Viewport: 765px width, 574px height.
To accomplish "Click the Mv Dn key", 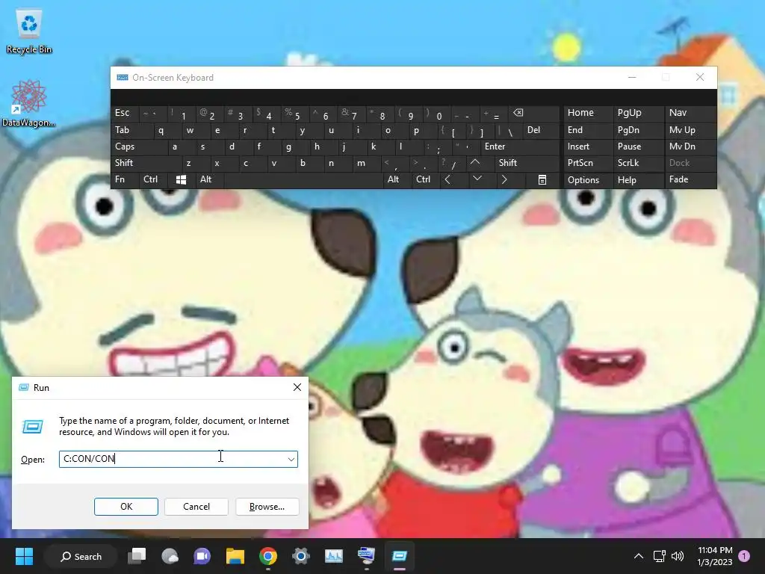I will (x=690, y=146).
